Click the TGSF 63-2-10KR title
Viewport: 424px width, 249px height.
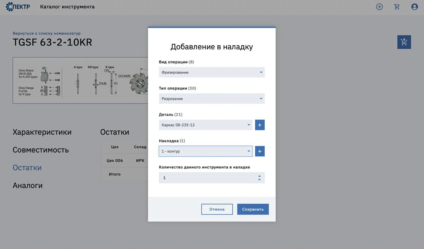point(52,42)
